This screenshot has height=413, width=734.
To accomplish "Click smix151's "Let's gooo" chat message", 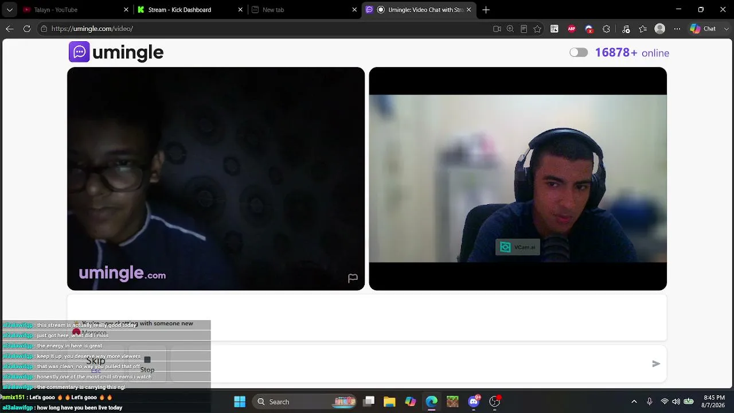I will tap(71, 398).
